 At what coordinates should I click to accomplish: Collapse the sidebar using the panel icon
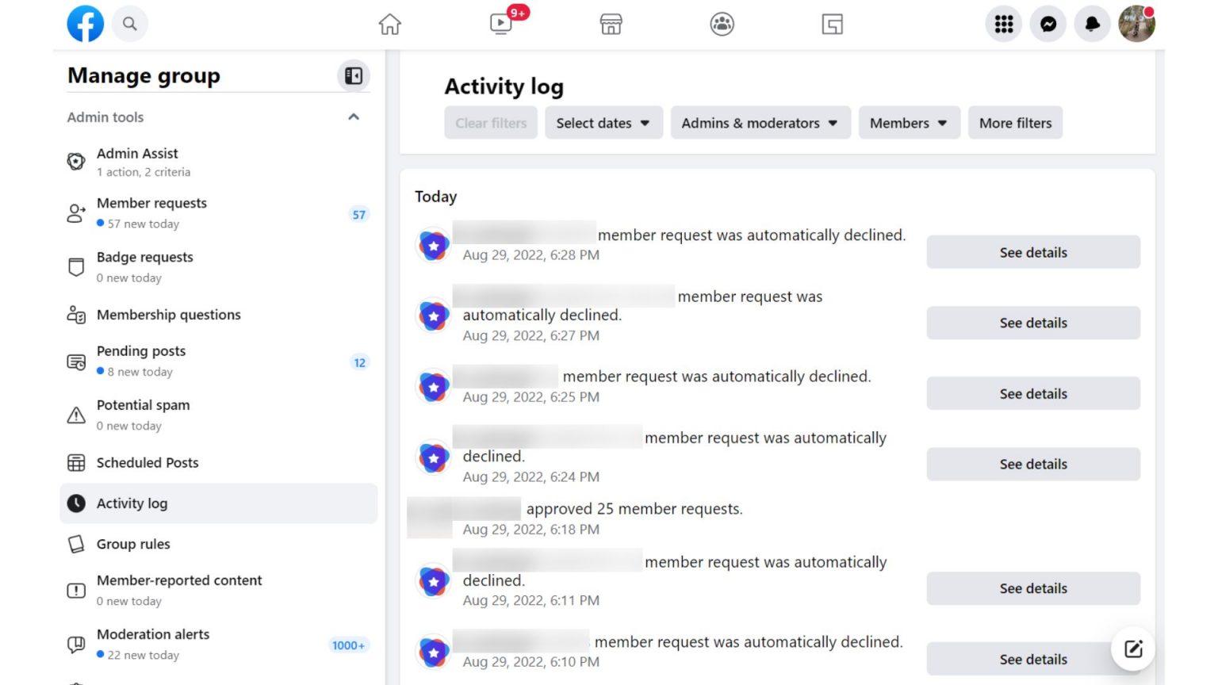pyautogui.click(x=354, y=75)
